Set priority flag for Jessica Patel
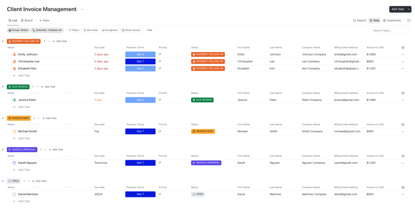This screenshot has height=209, width=415. pos(160,100)
